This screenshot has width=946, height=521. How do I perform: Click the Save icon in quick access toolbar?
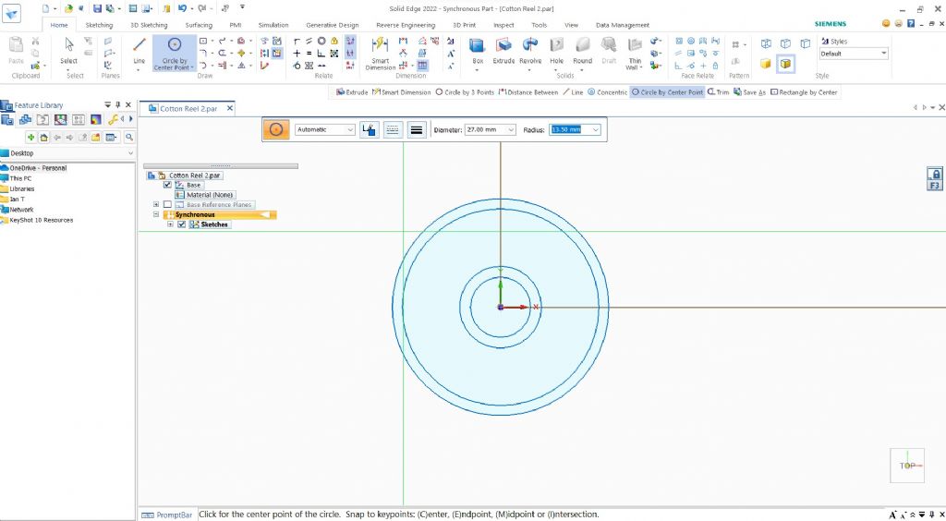tap(97, 8)
